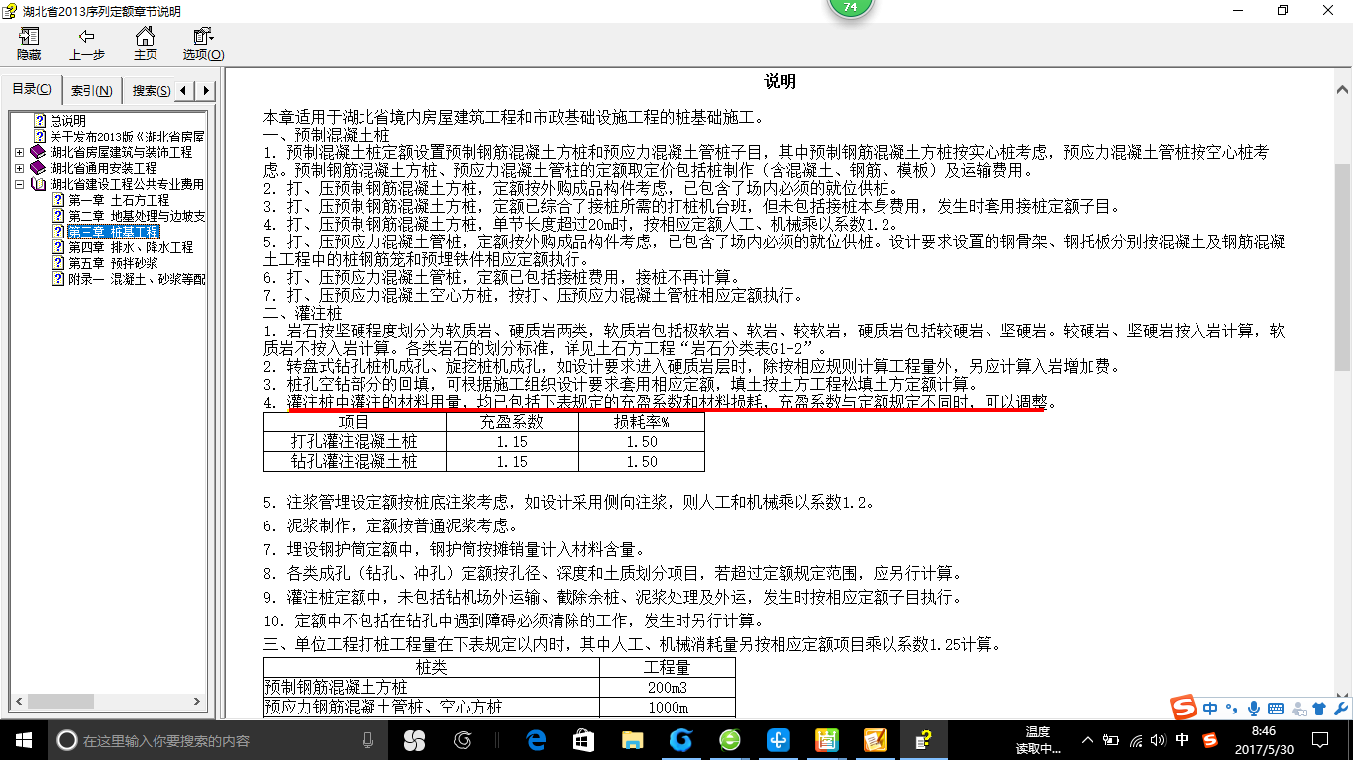
Task: Click the topic icon beside 总说明
Action: (40, 121)
